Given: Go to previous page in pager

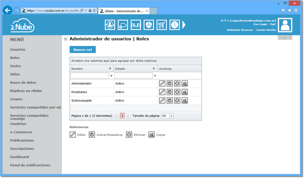Looking at the screenshot, I should (x=116, y=116).
